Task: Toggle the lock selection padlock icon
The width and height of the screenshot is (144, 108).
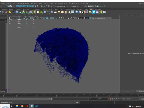Action: 35,6
